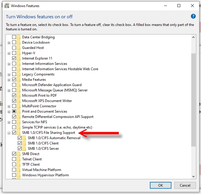Screen dimensions: 201x194
Task: Click the folder icon beside Hyper-V
Action: pos(18,53)
